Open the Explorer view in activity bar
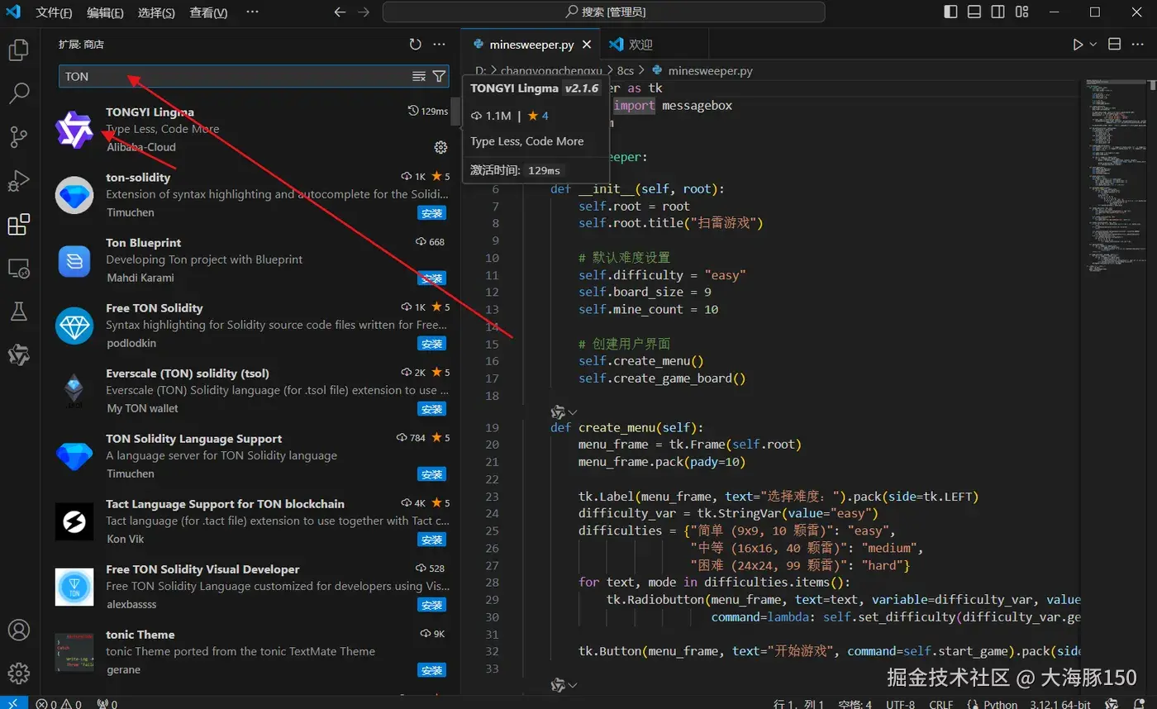1157x709 pixels. pos(18,50)
